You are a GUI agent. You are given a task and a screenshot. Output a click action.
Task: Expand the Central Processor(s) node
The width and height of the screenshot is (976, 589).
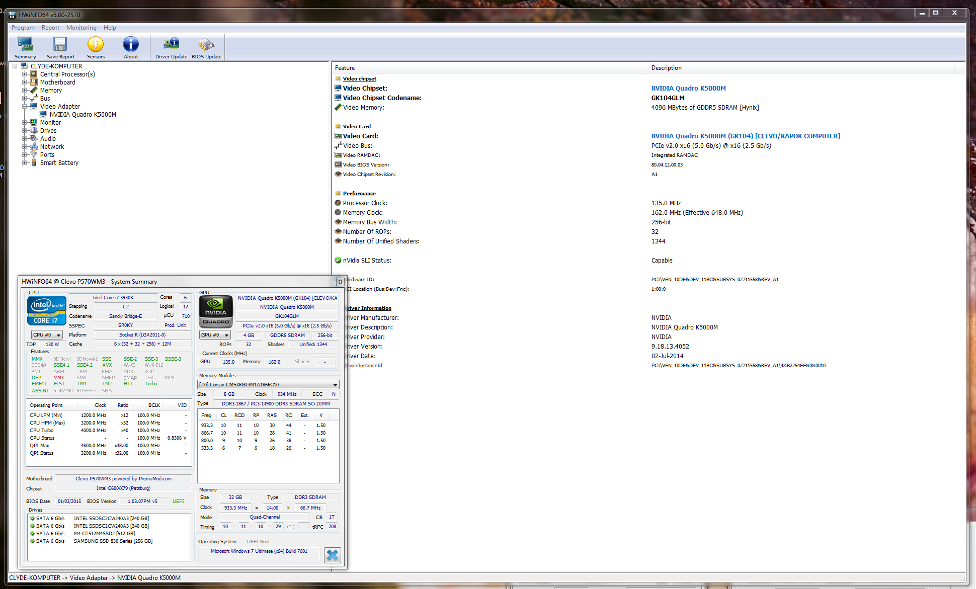24,74
